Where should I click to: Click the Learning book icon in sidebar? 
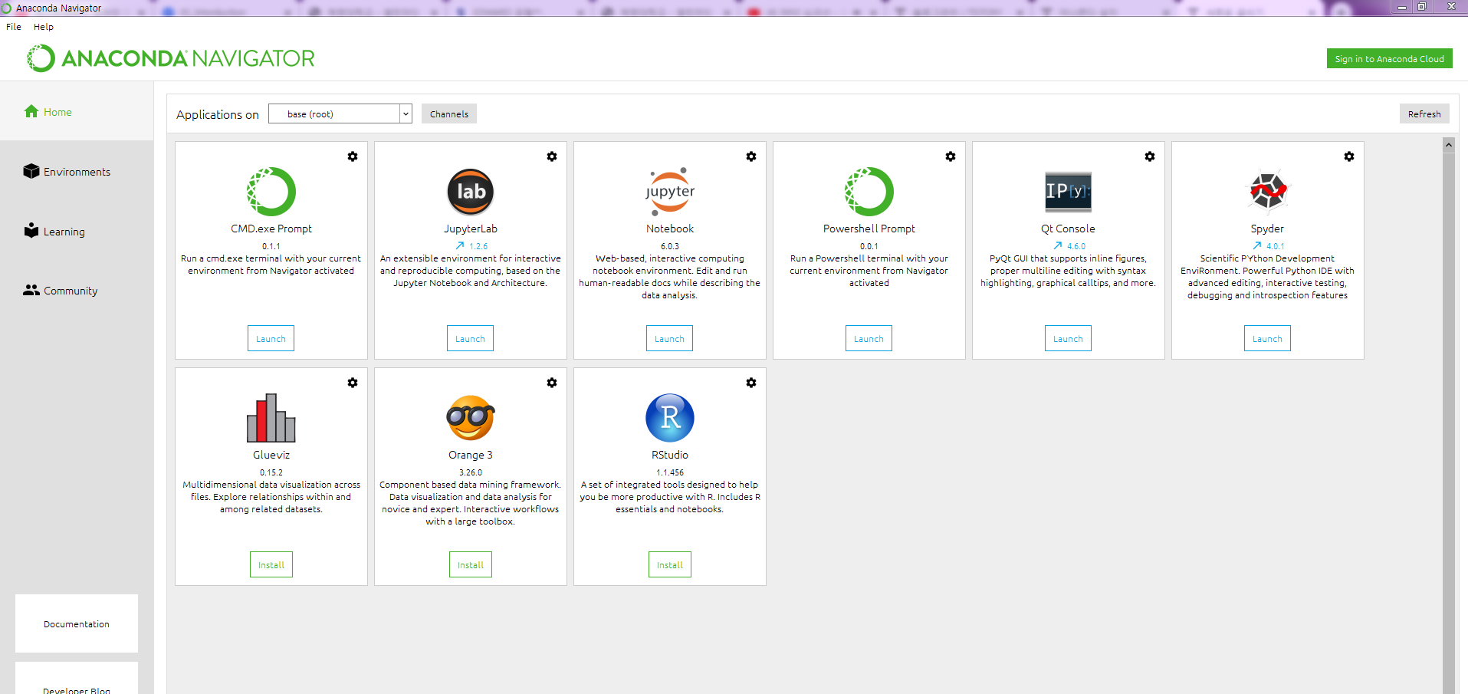pyautogui.click(x=31, y=230)
